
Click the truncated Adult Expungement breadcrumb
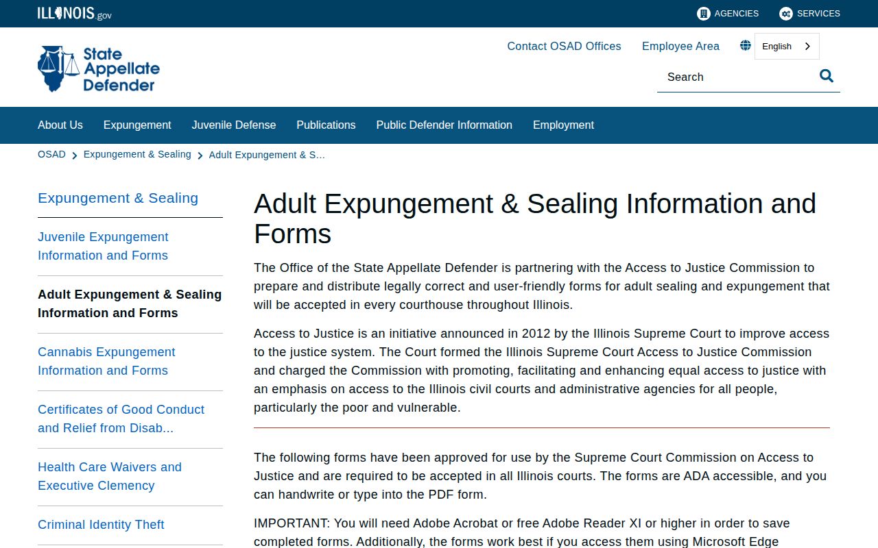267,155
